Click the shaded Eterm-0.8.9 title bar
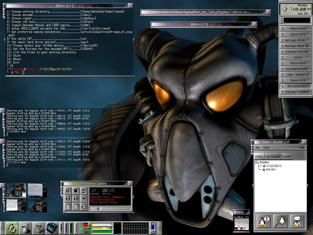 click(x=201, y=24)
